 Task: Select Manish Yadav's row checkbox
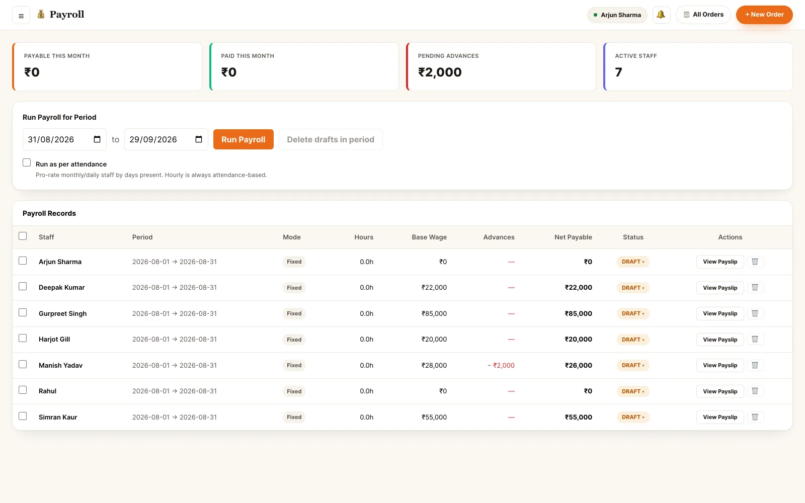[23, 364]
